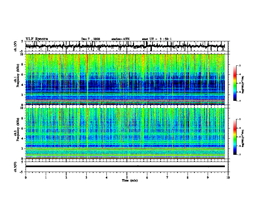Click time axis tick label "7"

[167, 178]
